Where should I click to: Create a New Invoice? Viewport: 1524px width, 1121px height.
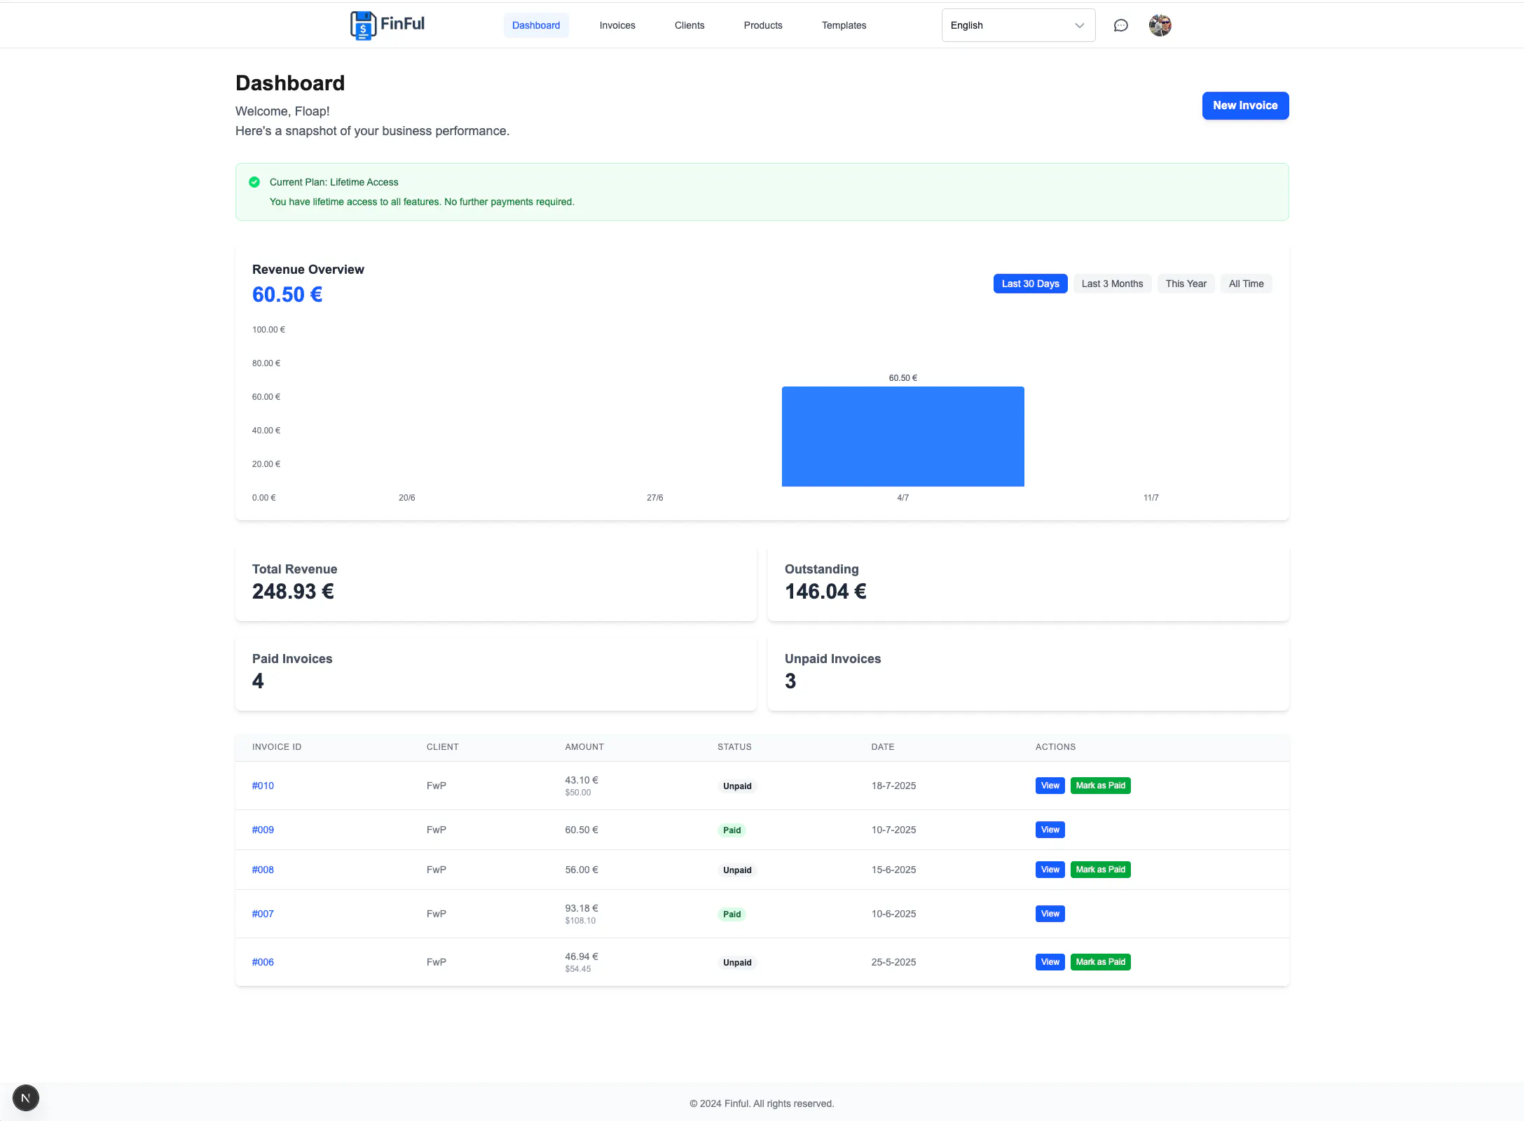(x=1245, y=106)
